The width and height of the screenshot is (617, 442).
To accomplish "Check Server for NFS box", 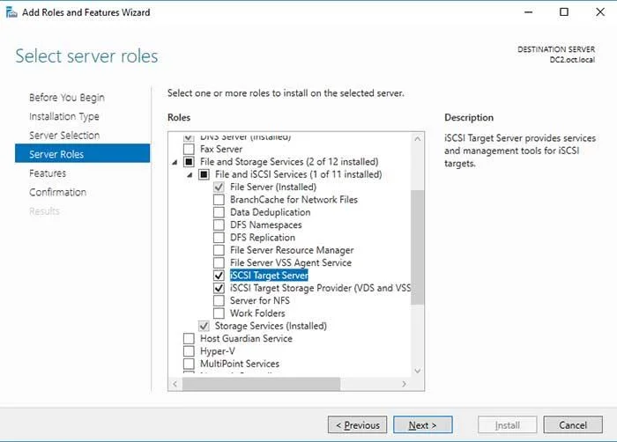I will coord(219,301).
